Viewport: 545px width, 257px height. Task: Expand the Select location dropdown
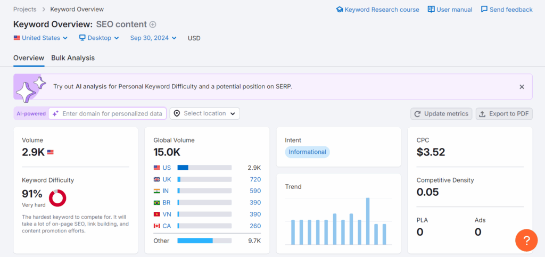[205, 113]
